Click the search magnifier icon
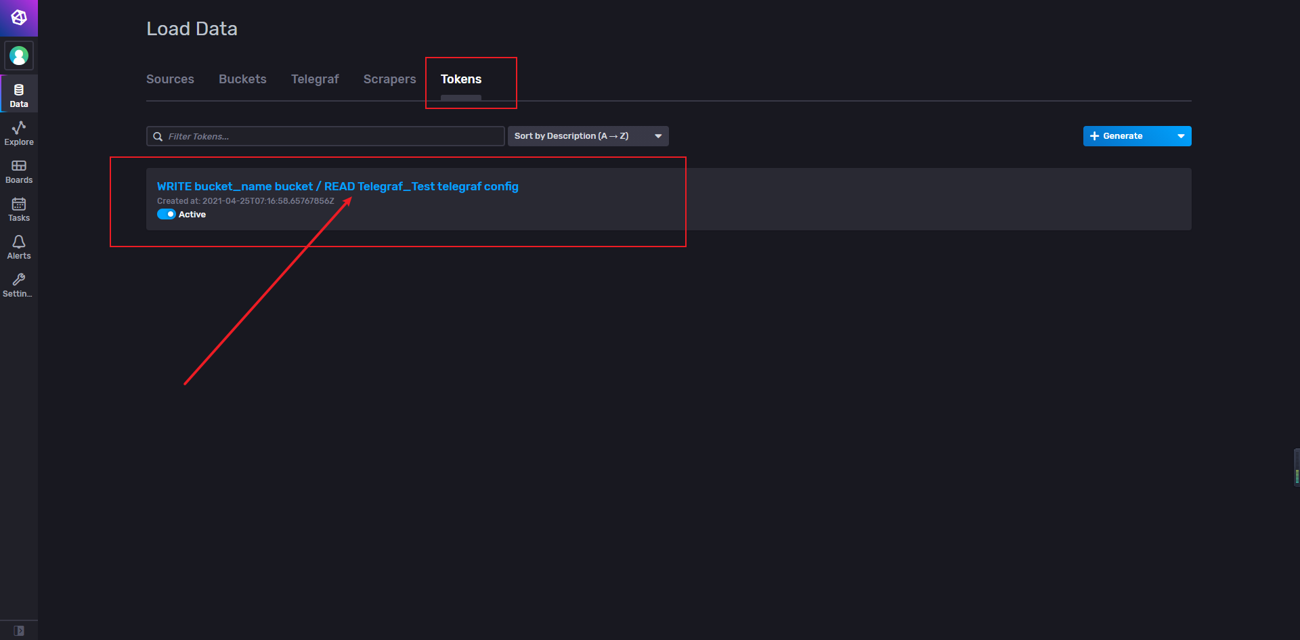 point(158,136)
